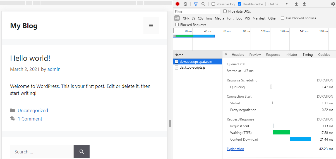
Task: Check the Hide data URLs checkbox
Action: 225,11
